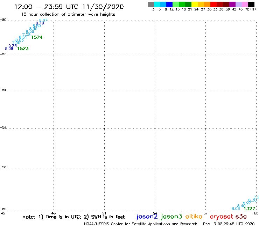Screen dimensions: 259x227
Task: Click the 6.97 wave height value
Action: tap(247, 203)
